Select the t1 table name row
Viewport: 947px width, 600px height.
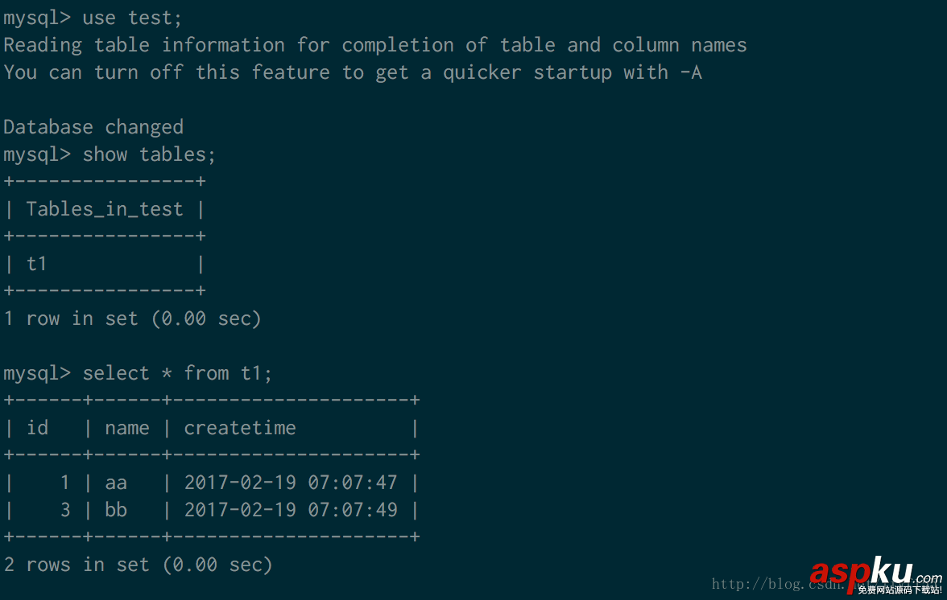click(x=37, y=264)
